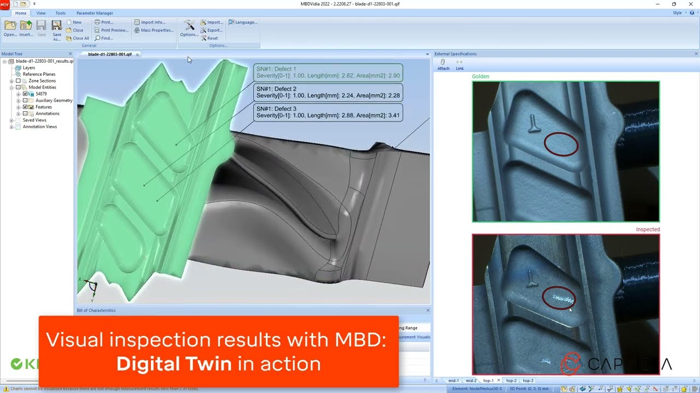The width and height of the screenshot is (700, 393).
Task: Close the Bill of Characteristics panel
Action: (x=428, y=310)
